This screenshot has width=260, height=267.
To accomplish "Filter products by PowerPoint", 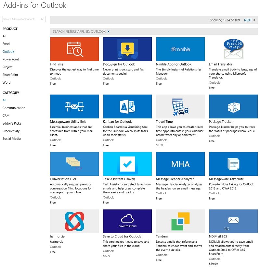I will [11, 59].
